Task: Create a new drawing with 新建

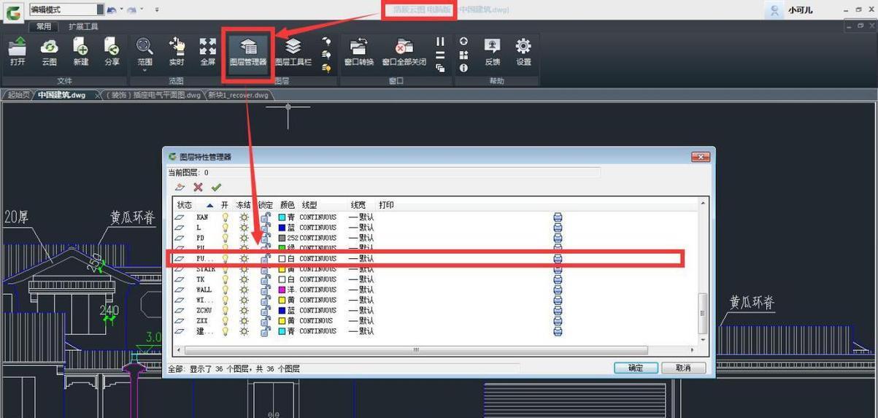Action: click(x=80, y=52)
